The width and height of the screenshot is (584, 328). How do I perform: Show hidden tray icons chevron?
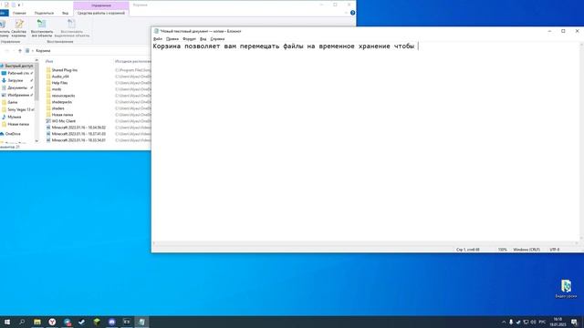(504, 322)
